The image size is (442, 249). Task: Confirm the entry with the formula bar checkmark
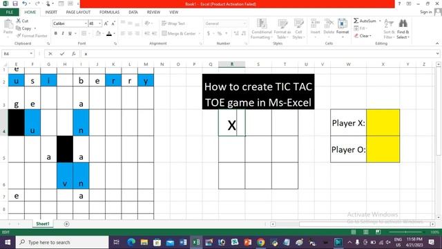62,54
